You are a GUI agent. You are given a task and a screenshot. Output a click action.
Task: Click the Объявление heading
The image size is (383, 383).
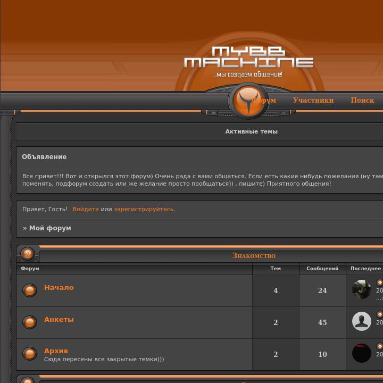[44, 156]
